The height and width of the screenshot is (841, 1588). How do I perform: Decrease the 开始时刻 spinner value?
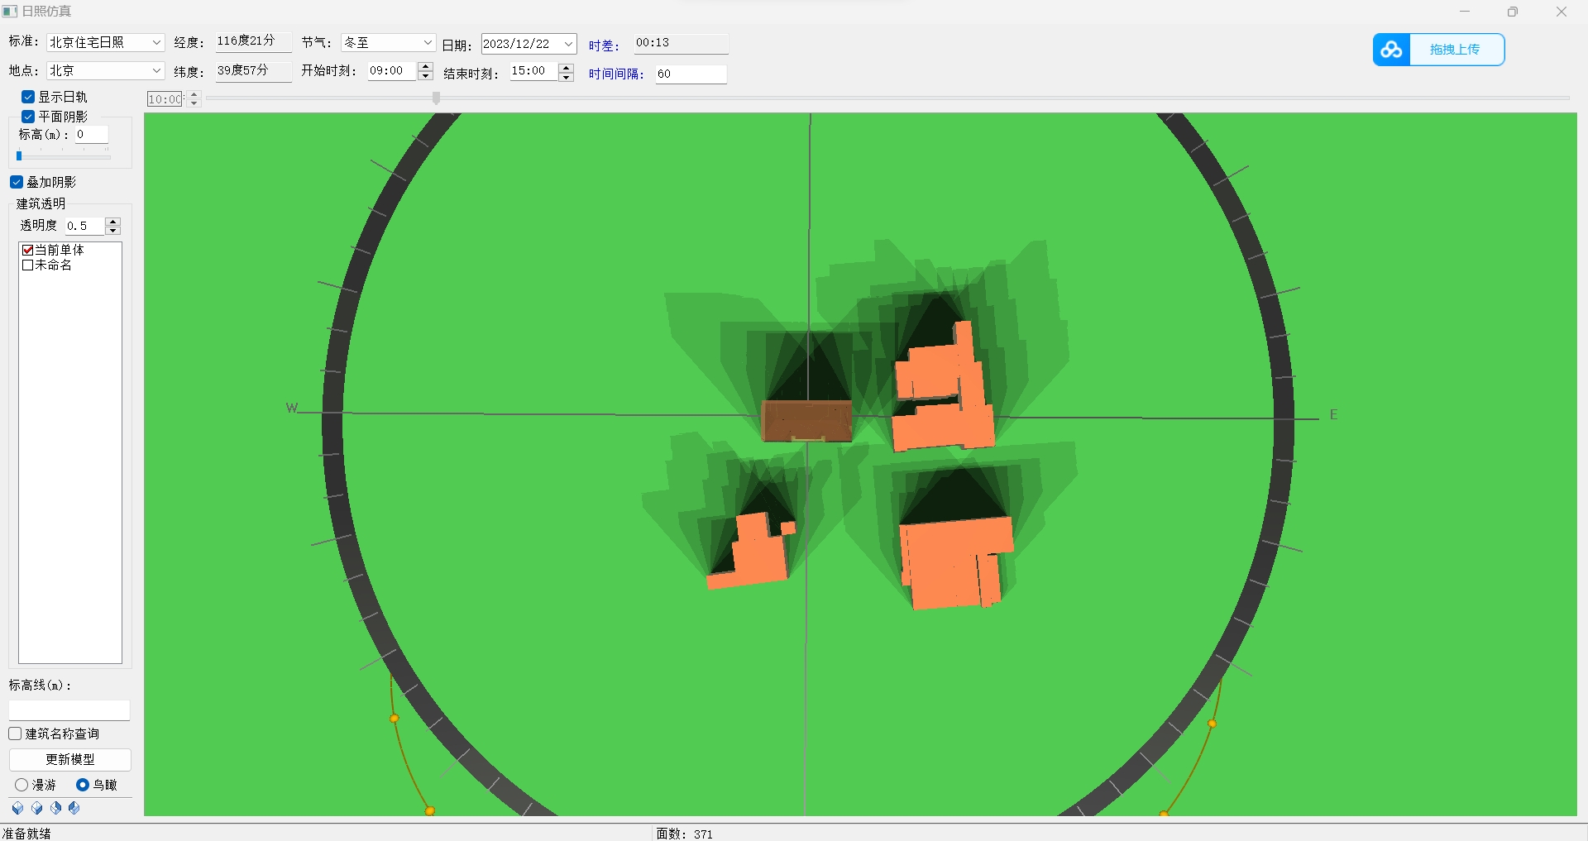coord(426,75)
